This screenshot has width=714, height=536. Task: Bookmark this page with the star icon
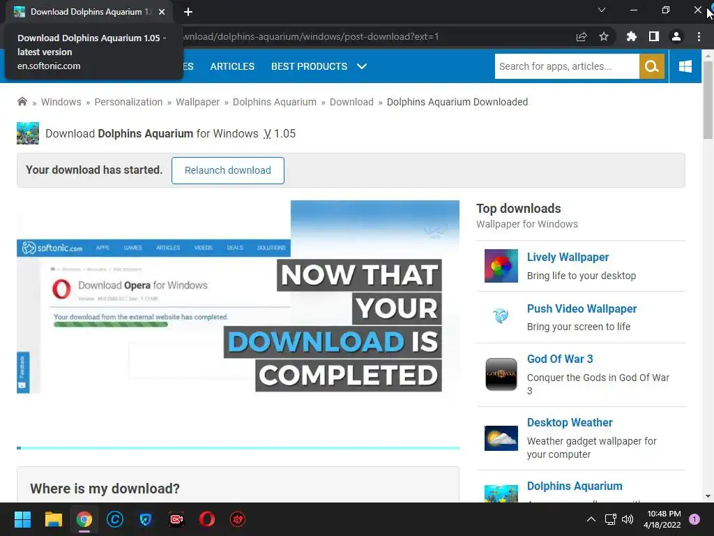604,36
